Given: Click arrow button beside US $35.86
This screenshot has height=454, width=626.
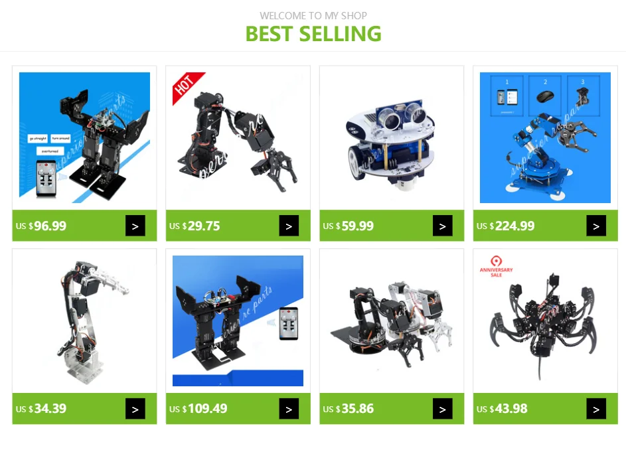Looking at the screenshot, I should (x=443, y=408).
